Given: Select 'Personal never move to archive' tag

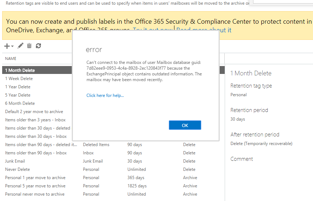Looking at the screenshot, I should [x=35, y=194].
